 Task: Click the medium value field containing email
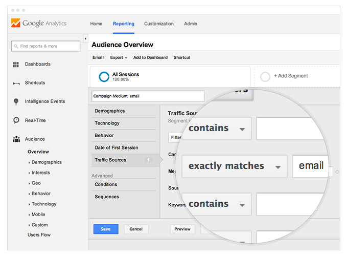pyautogui.click(x=311, y=166)
